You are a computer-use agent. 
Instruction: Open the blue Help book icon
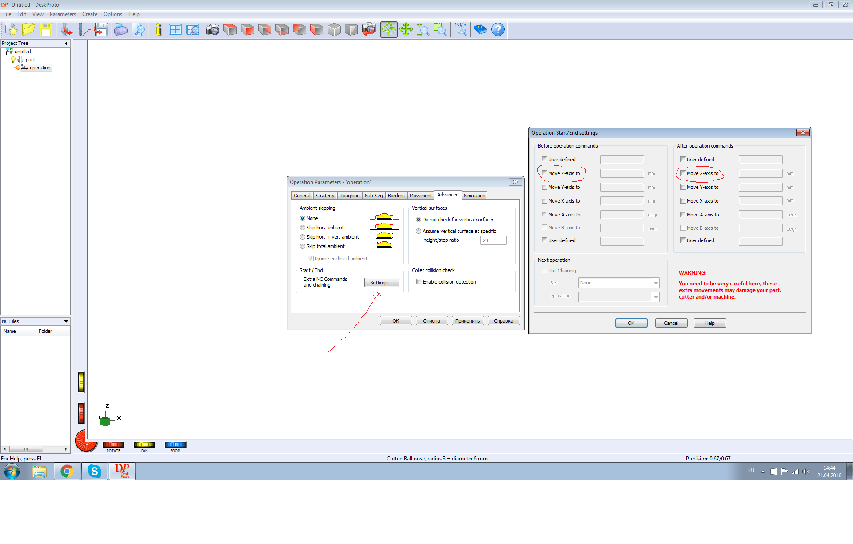(x=480, y=30)
